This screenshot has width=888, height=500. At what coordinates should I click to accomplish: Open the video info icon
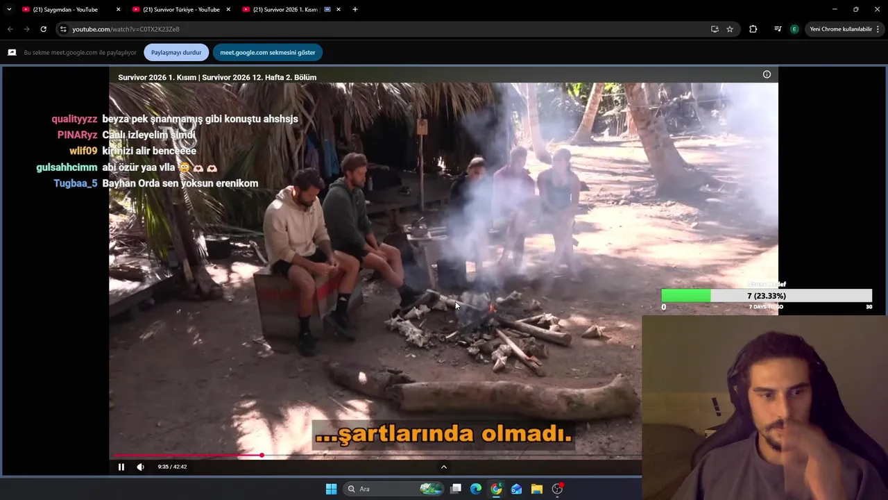pyautogui.click(x=767, y=74)
